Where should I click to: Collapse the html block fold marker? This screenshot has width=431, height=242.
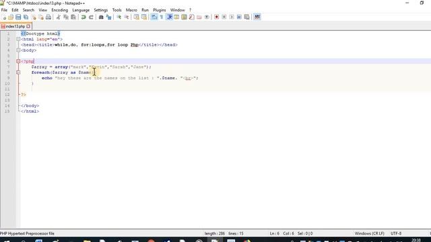point(18,39)
